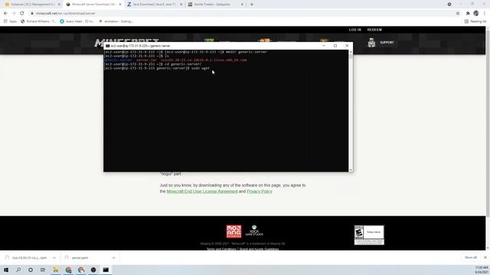Go forward in browser history
Image resolution: width=490 pixels, height=275 pixels.
pyautogui.click(x=14, y=14)
